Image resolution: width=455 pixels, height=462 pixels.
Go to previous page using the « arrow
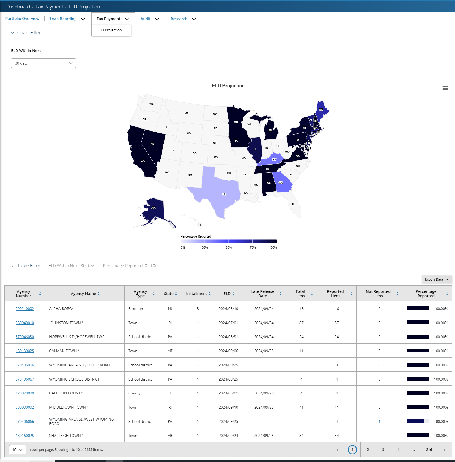(x=337, y=450)
